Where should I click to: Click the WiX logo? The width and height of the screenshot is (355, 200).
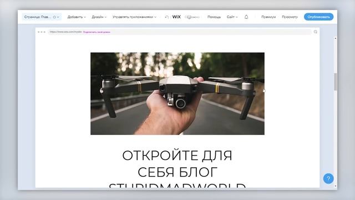[176, 17]
